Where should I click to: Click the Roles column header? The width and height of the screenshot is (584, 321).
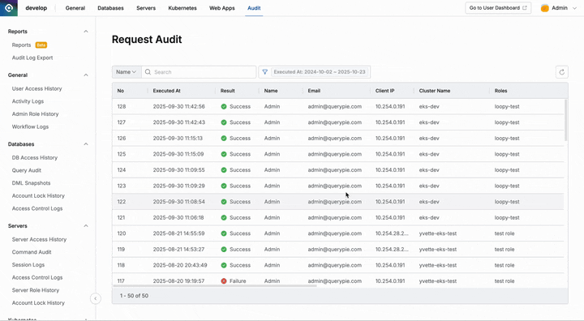tap(501, 91)
